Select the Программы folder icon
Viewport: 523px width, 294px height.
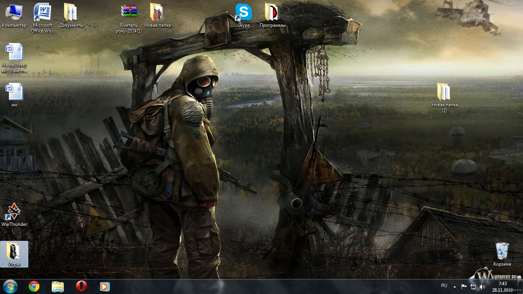tap(272, 16)
